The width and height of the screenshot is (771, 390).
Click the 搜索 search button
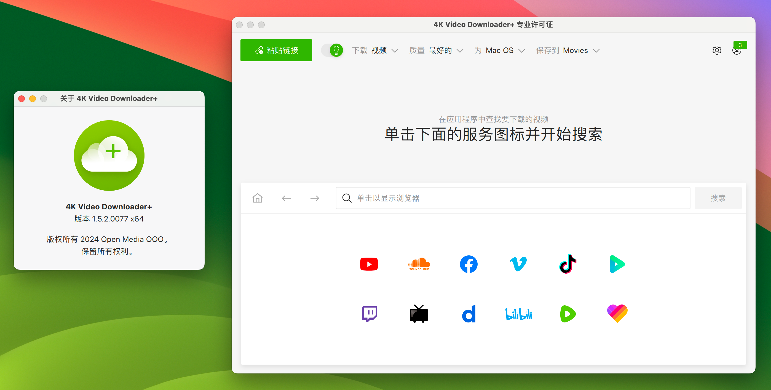[x=718, y=198]
